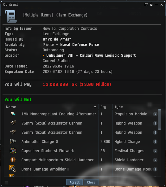Select the first 75mm 'Scout' Accelerator Cannon row
The width and height of the screenshot is (166, 187).
(x=81, y=123)
